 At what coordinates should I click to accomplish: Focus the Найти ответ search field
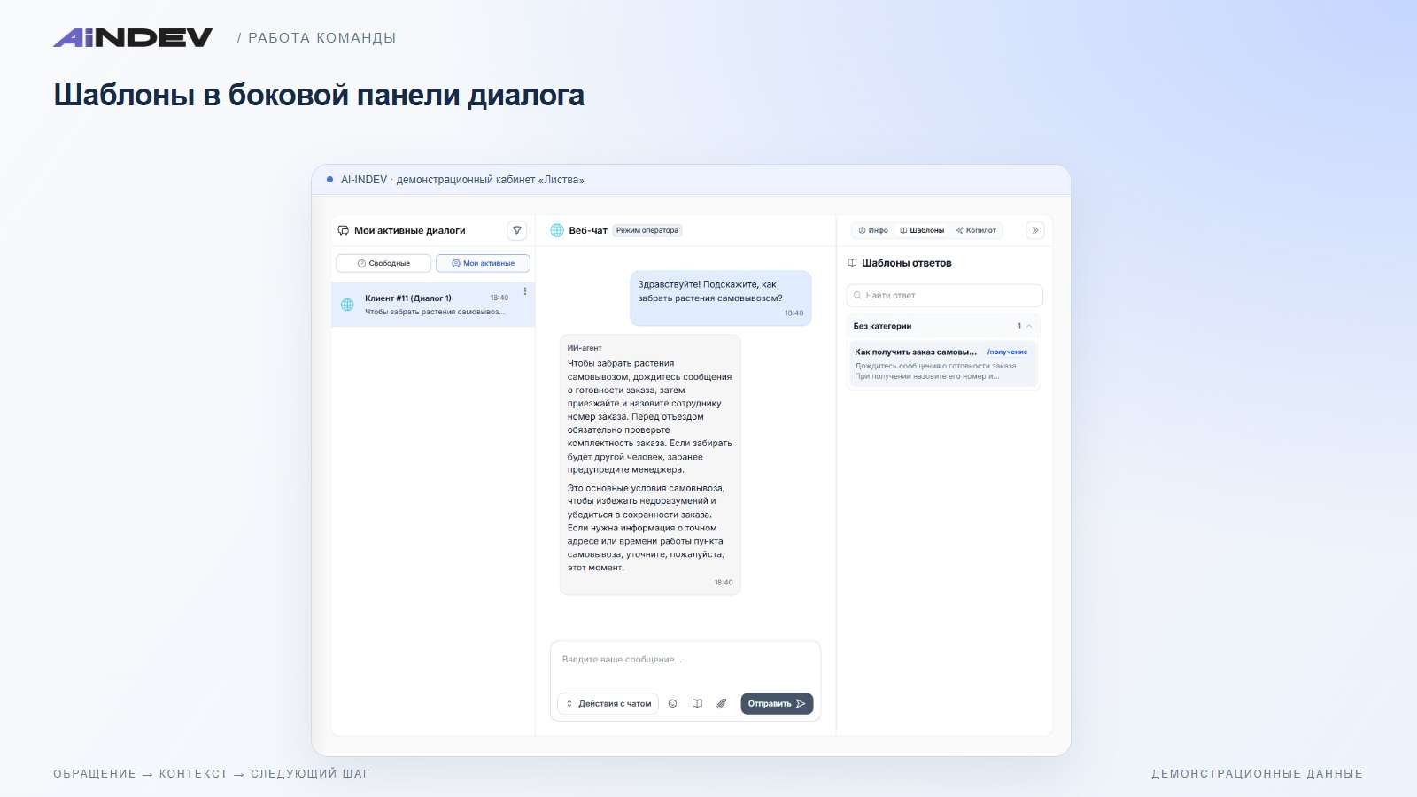[x=944, y=295]
